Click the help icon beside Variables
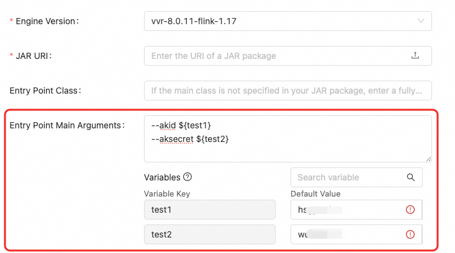Screen dimensions: 455x253 pos(187,177)
